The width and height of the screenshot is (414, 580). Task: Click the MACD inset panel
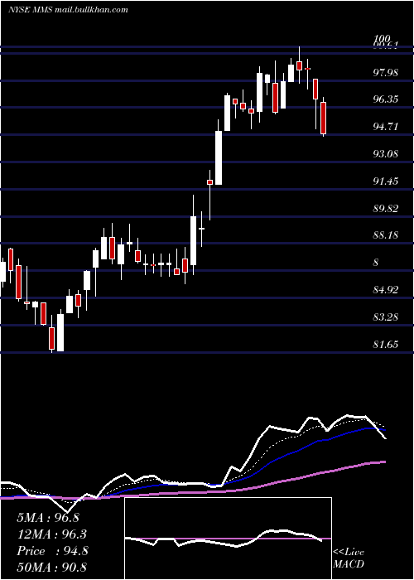(x=228, y=539)
